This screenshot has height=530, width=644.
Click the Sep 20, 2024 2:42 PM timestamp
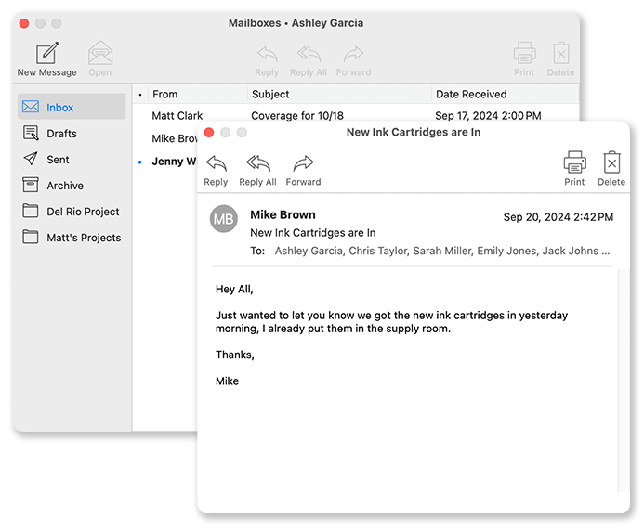point(559,217)
